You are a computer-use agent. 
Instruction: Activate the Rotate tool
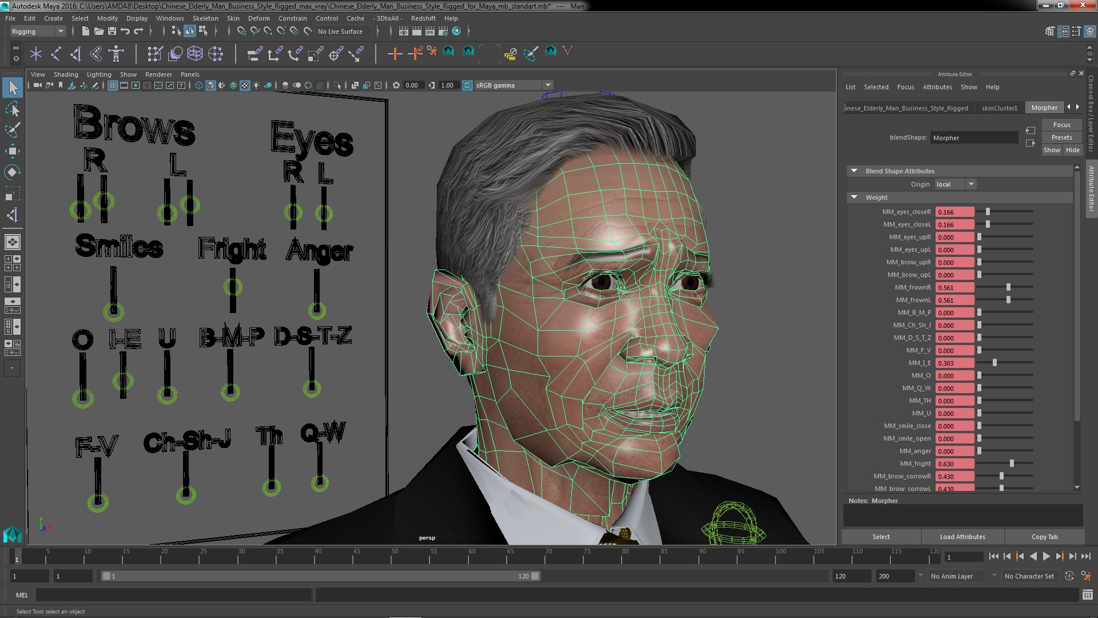pyautogui.click(x=13, y=172)
